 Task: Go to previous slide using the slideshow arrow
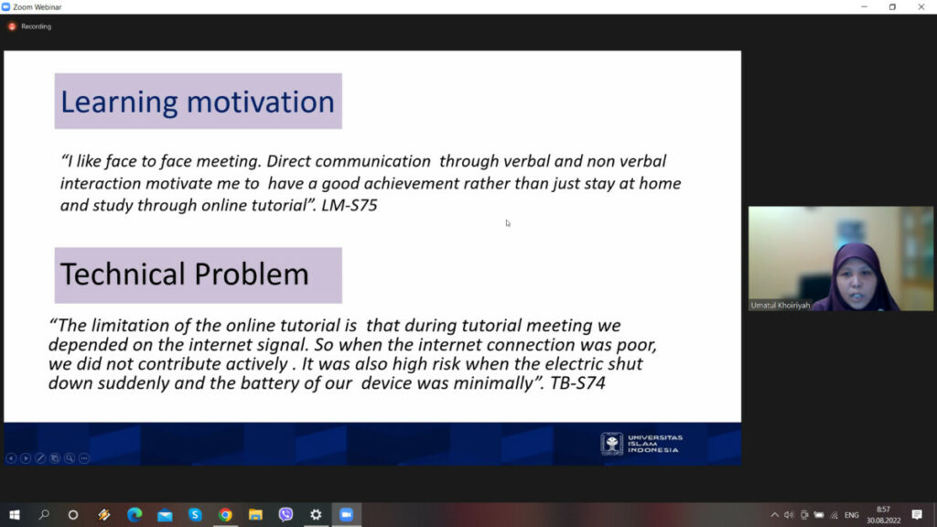11,458
